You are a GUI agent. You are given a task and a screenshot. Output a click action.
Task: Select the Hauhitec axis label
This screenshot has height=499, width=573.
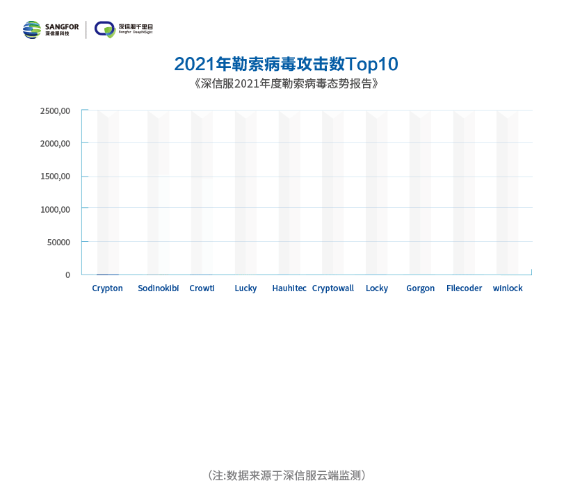click(289, 288)
